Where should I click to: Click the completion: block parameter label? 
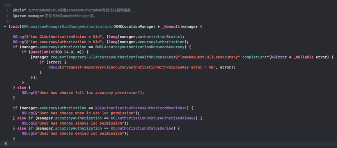coord(254,57)
